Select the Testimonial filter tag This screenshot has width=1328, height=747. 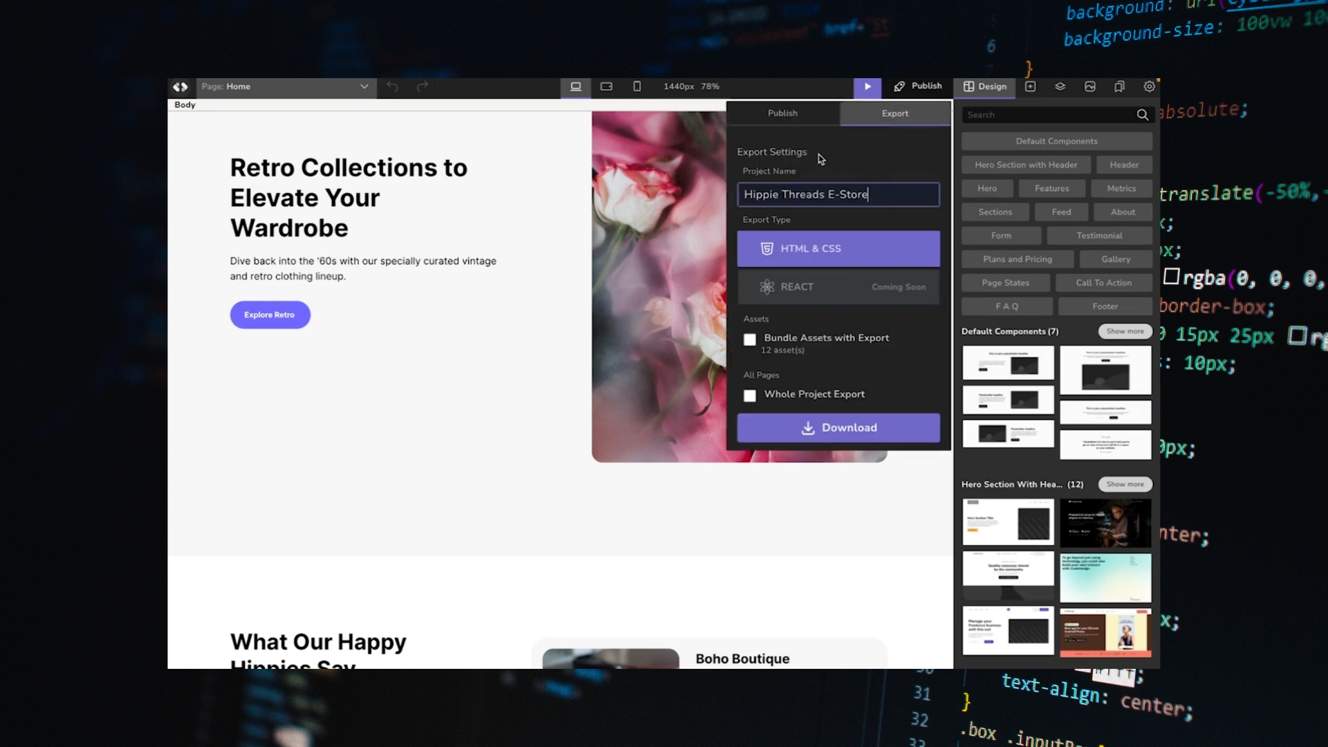pos(1099,235)
